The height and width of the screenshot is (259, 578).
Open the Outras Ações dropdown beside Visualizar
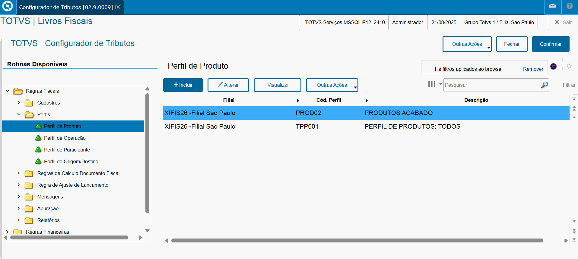coord(332,85)
